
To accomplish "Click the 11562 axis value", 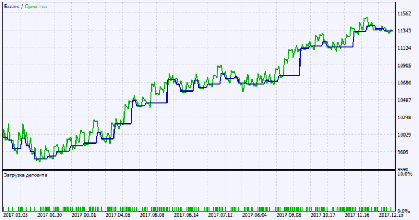I will coord(404,13).
